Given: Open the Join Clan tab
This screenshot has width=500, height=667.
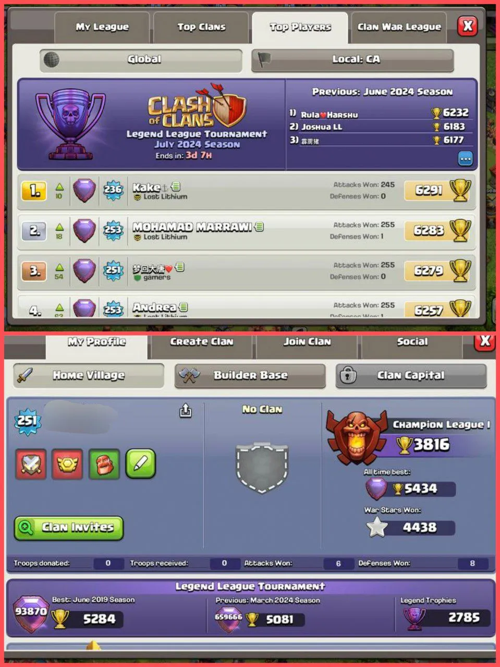Looking at the screenshot, I should point(307,342).
